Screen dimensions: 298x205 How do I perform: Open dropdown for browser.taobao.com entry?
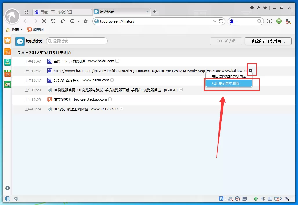click(x=110, y=99)
